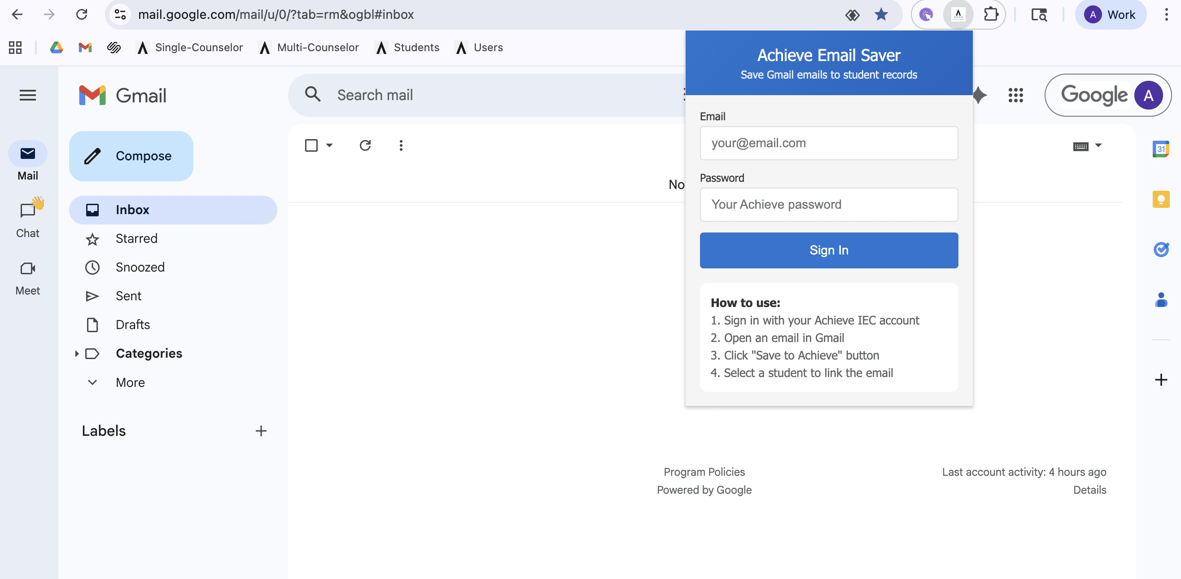Open the apps grid bookmark icon
This screenshot has width=1181, height=579.
click(x=15, y=47)
